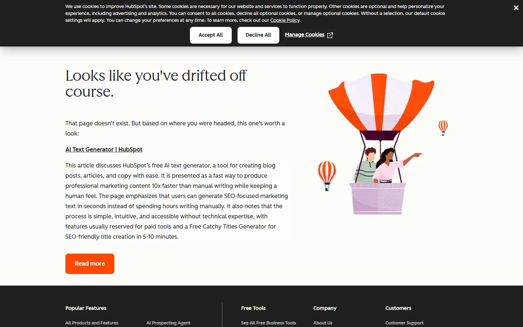
Task: Open the Manage Cookies link
Action: (304, 35)
